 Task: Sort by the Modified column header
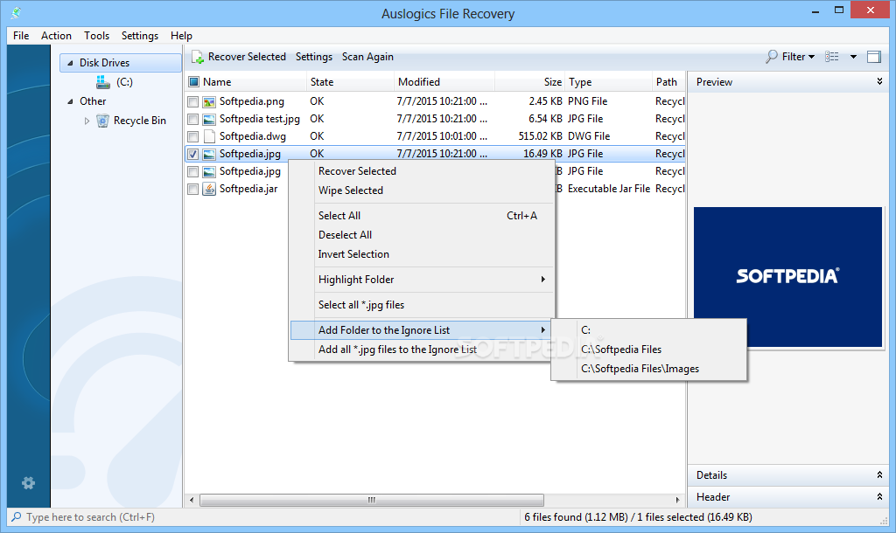point(444,82)
